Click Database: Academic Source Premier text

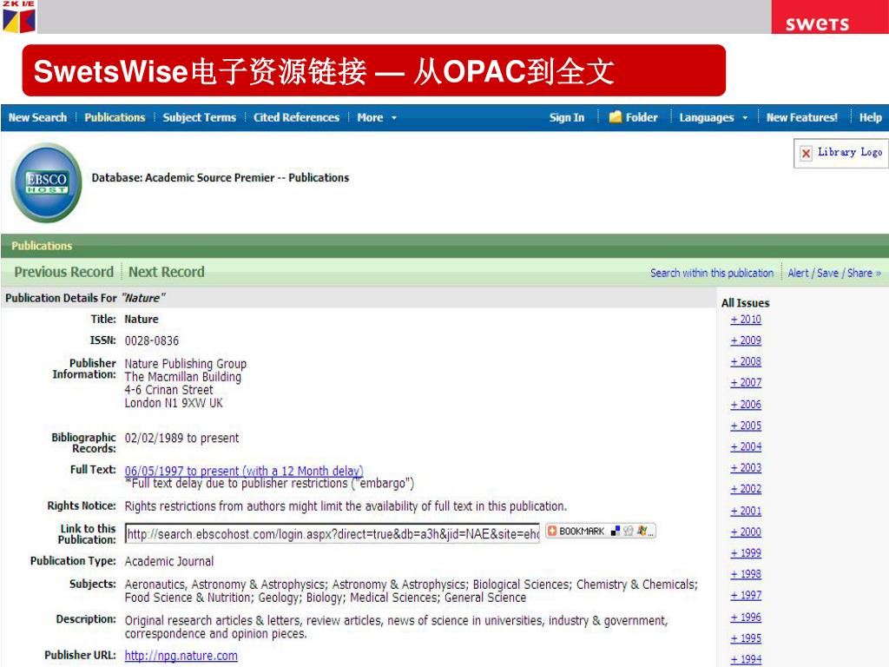click(x=220, y=177)
